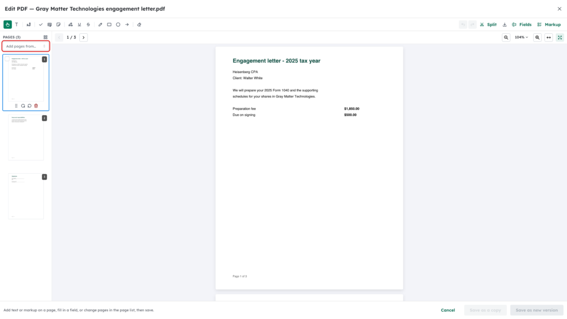Screen dimensions: 567x319
Task: Open the Split tool
Action: coord(488,24)
